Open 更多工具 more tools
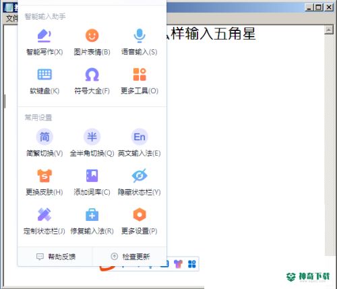This screenshot has width=337, height=289. 140,81
